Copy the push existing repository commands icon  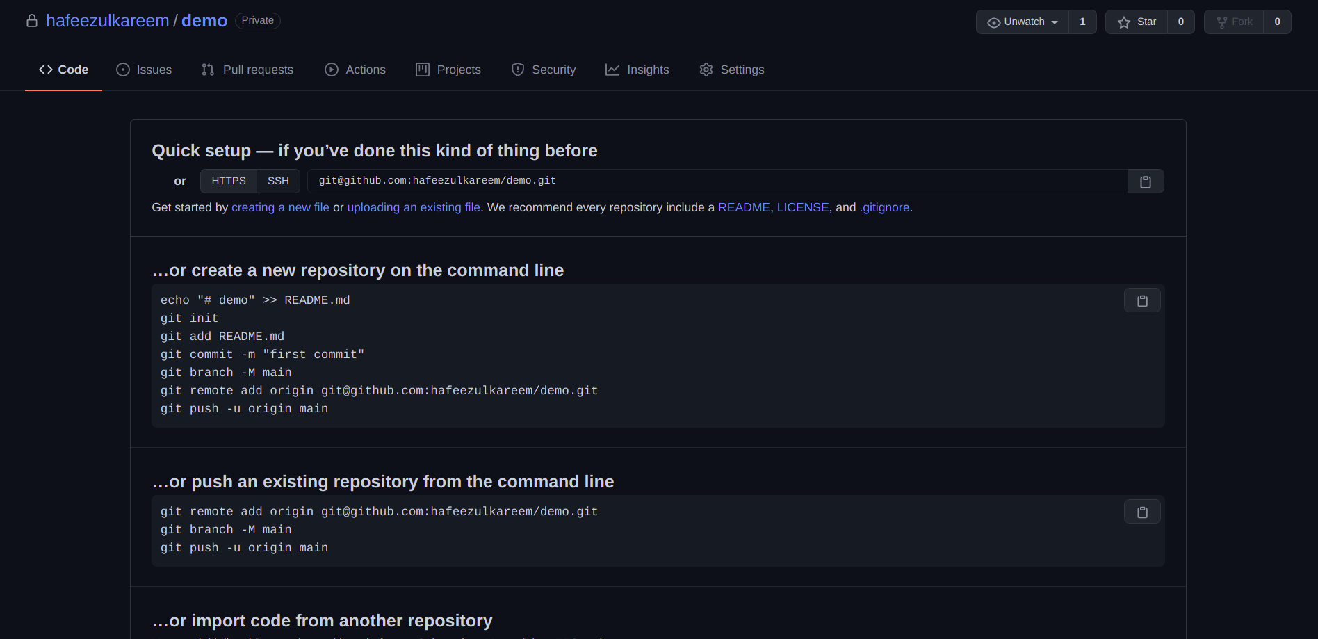1141,511
